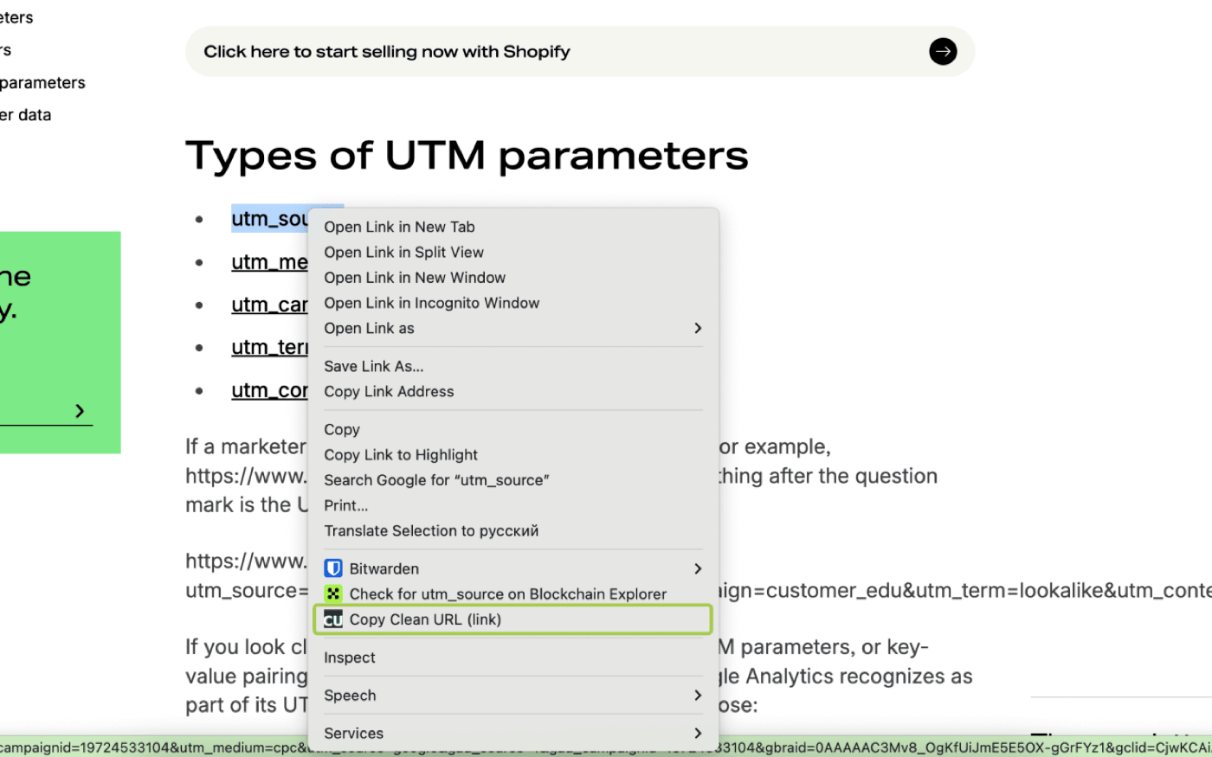The height and width of the screenshot is (757, 1212).
Task: Select Copy Clean URL (link)
Action: click(513, 619)
